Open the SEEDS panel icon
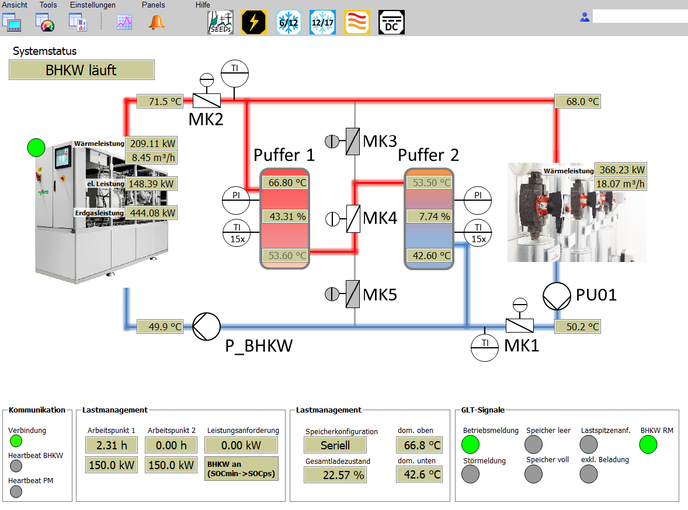Viewport: 688px width, 510px height. pos(220,22)
